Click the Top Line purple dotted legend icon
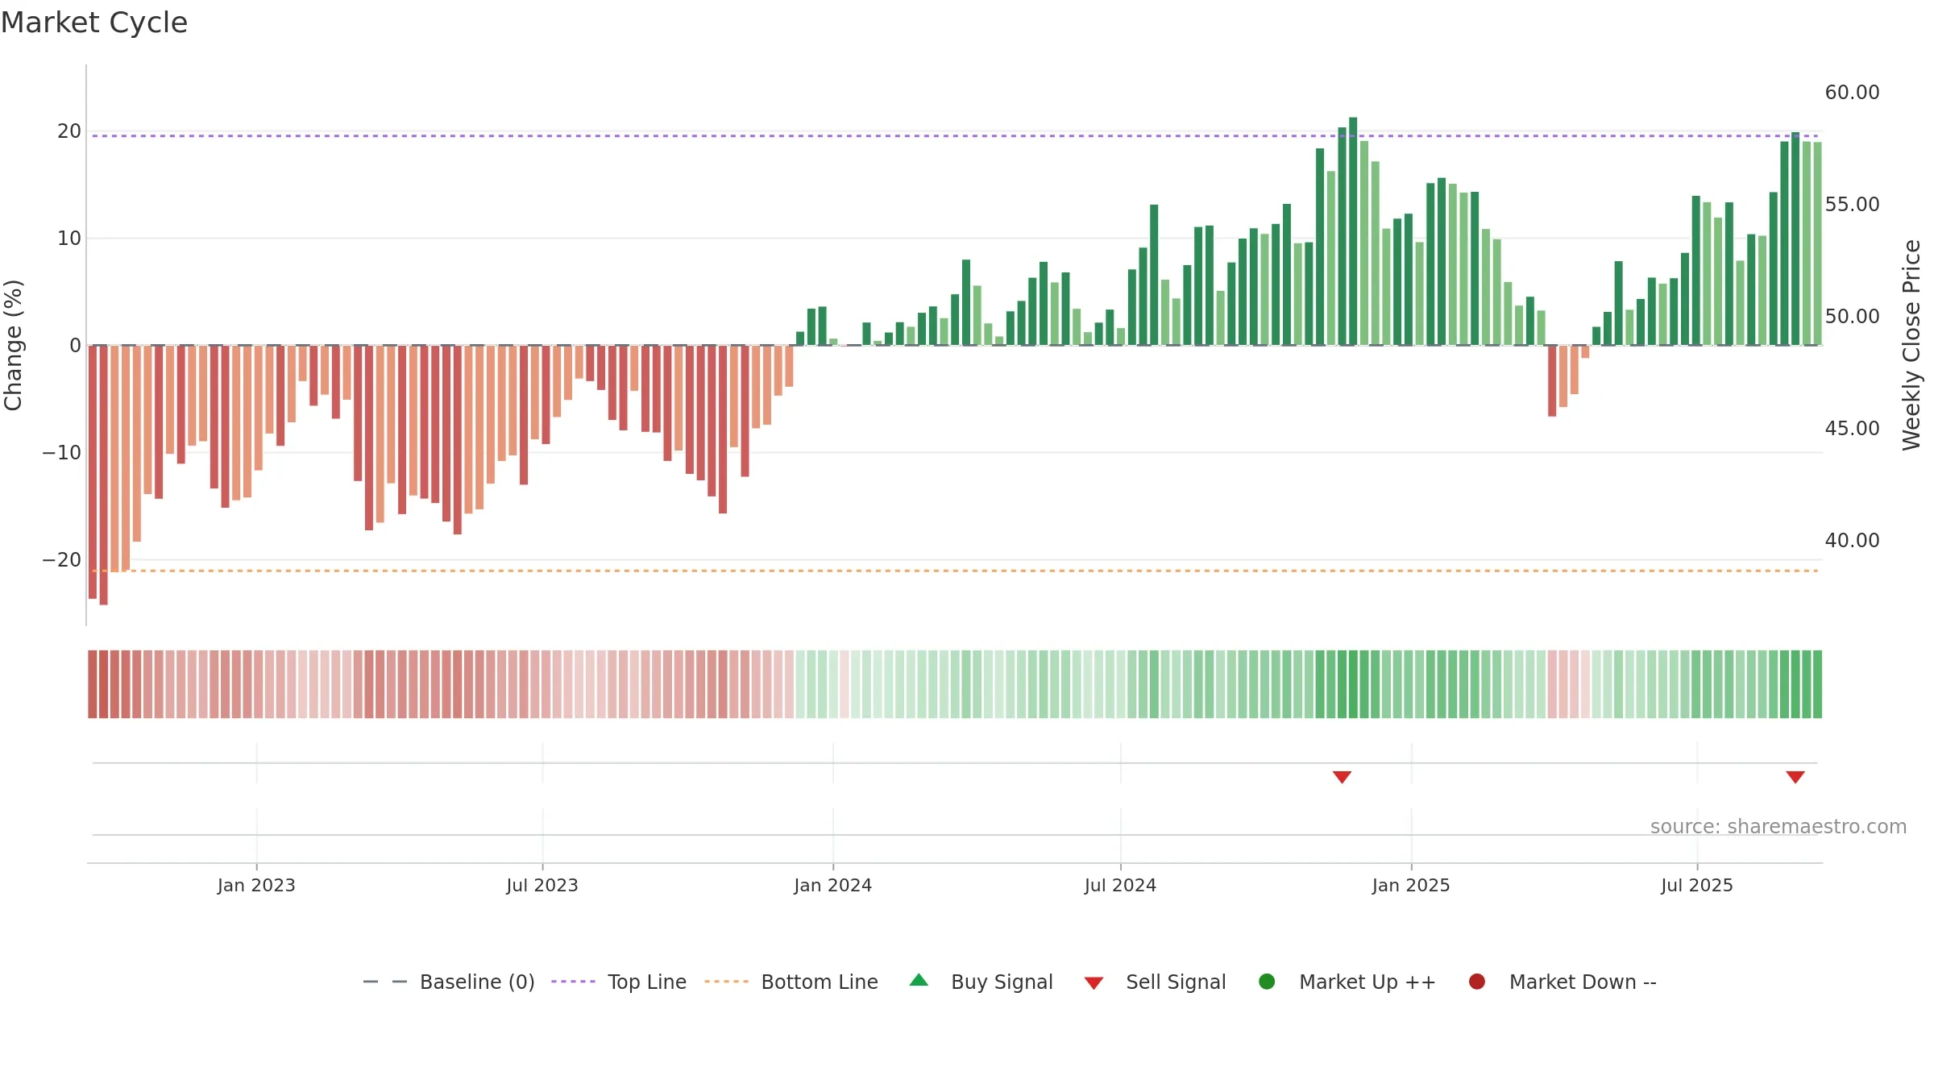Viewport: 1934px width, 1088px height. click(573, 982)
